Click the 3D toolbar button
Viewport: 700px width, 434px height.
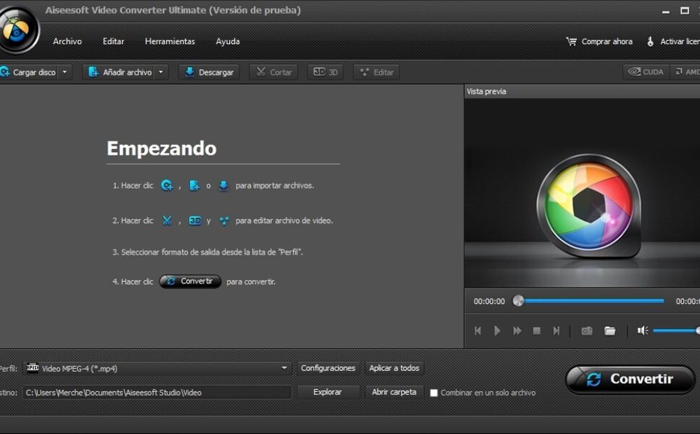click(325, 72)
